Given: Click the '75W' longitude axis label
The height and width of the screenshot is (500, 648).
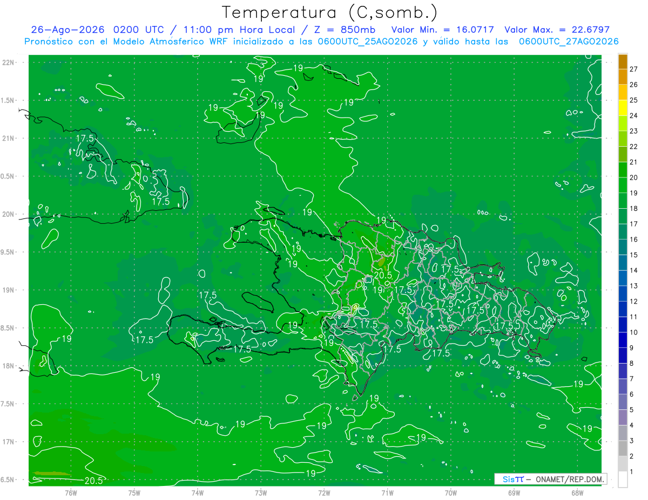Looking at the screenshot, I should [x=134, y=493].
